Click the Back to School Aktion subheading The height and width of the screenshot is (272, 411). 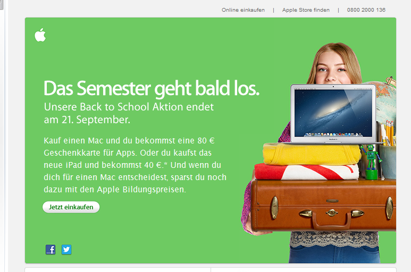129,113
